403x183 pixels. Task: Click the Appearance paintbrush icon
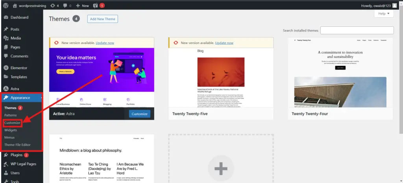click(x=6, y=98)
